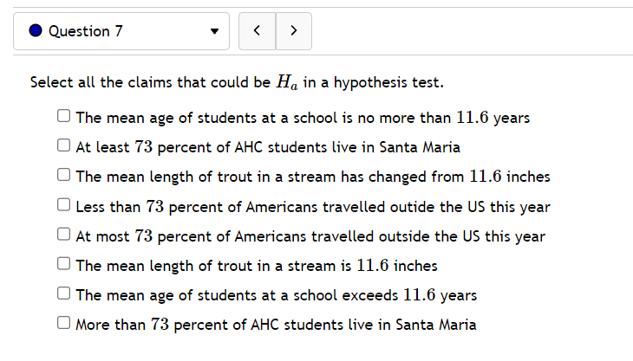Viewport: 633px width, 361px height.
Task: Check 'More than 73 percent of AHC students'
Action: [x=63, y=323]
